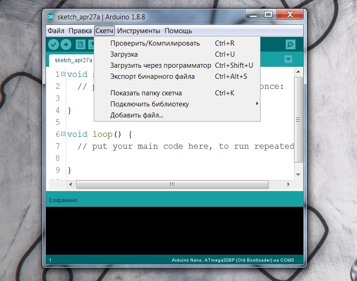Click the Verify checkmark toolbar icon
This screenshot has height=281, width=357.
click(53, 44)
